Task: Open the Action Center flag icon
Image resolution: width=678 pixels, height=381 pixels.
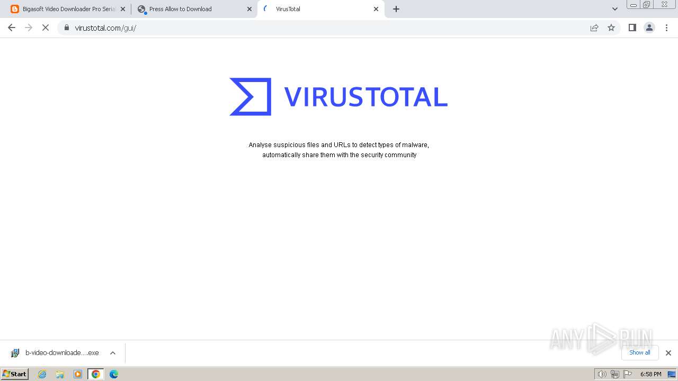Action: tap(628, 374)
